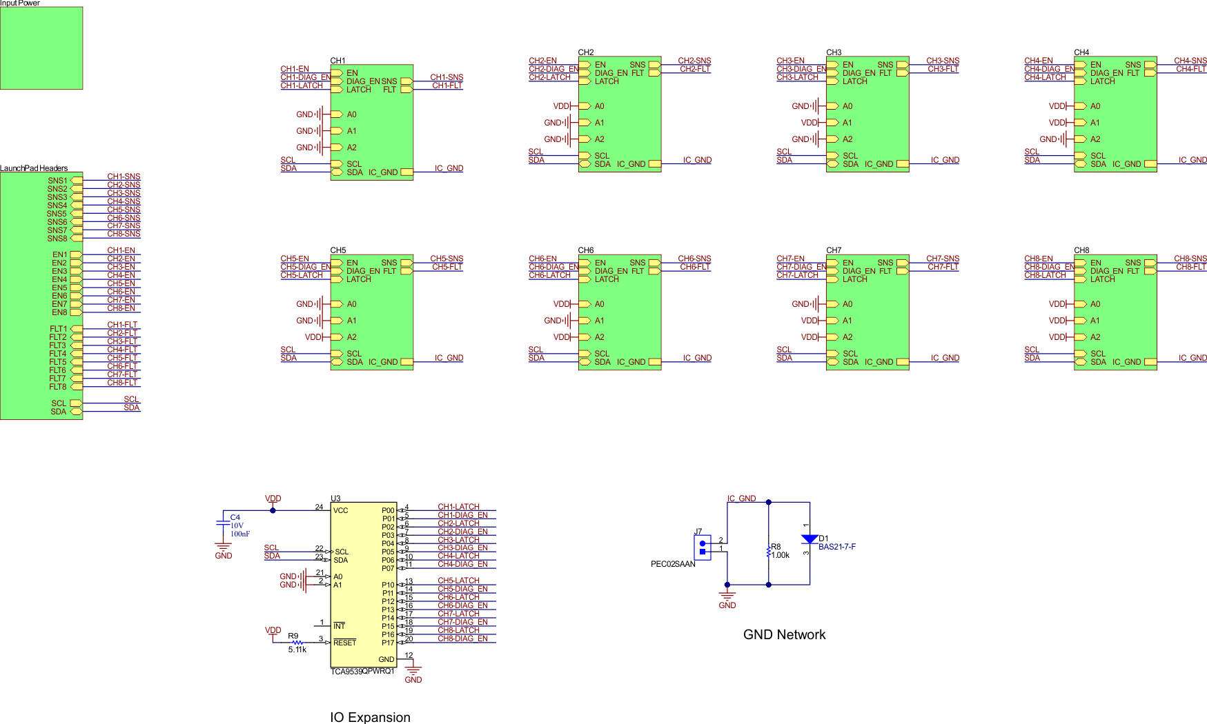Click CH7-FLT net label at LaunchPad Headers
Image resolution: width=1207 pixels, height=724 pixels.
pos(122,374)
